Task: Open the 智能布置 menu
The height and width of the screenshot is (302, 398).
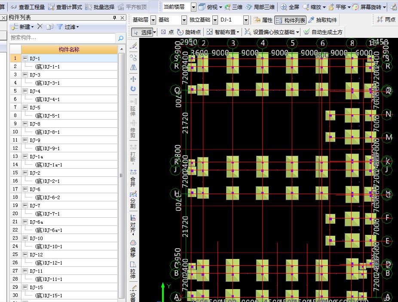Action: pyautogui.click(x=223, y=32)
